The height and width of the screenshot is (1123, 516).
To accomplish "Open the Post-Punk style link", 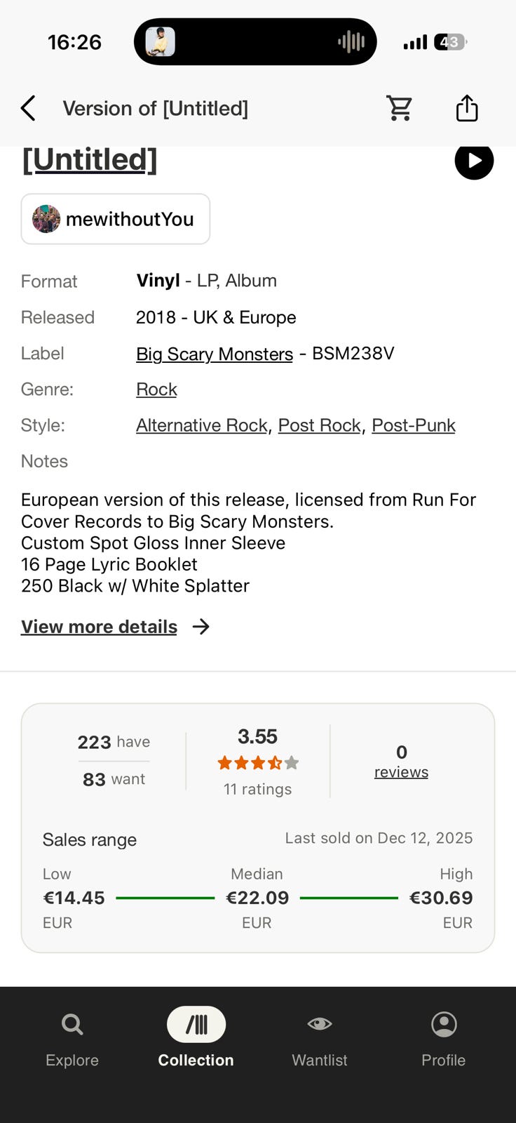I will [414, 425].
